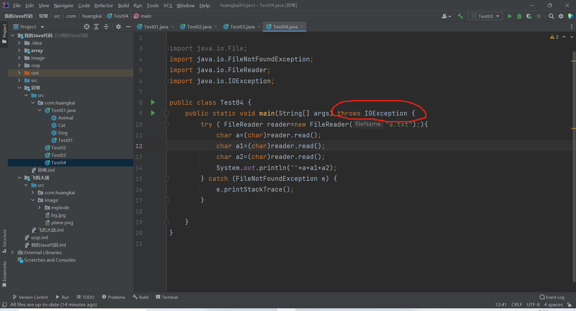Toggle the Structure side tool button

[4, 241]
